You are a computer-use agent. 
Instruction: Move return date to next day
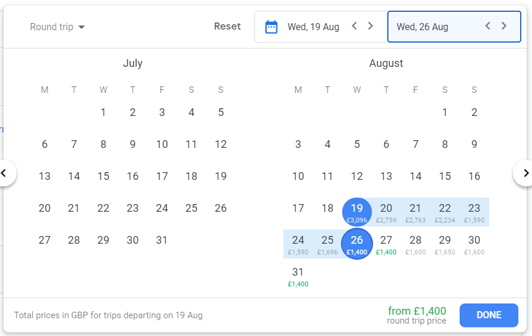(504, 26)
